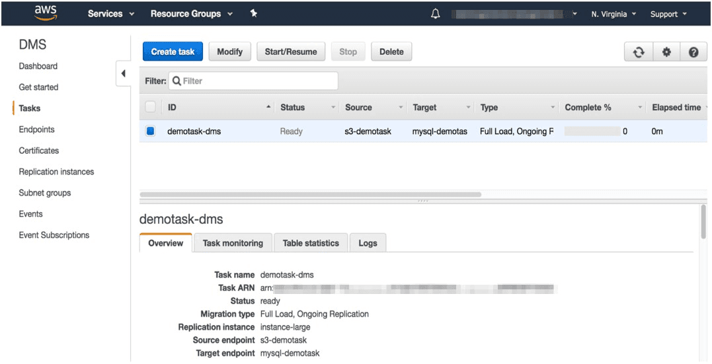Image resolution: width=712 pixels, height=364 pixels.
Task: Open table settings gear icon
Action: (666, 52)
